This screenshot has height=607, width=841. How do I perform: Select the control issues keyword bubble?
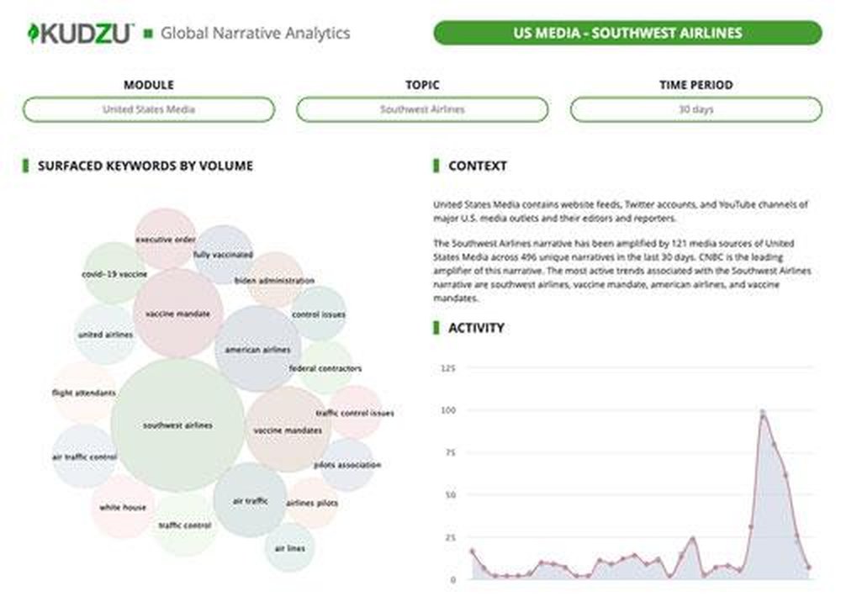319,314
